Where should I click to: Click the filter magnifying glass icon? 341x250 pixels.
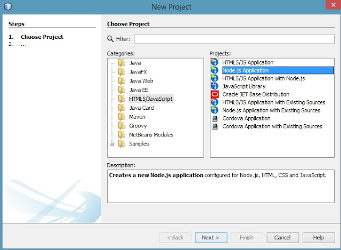tap(110, 39)
